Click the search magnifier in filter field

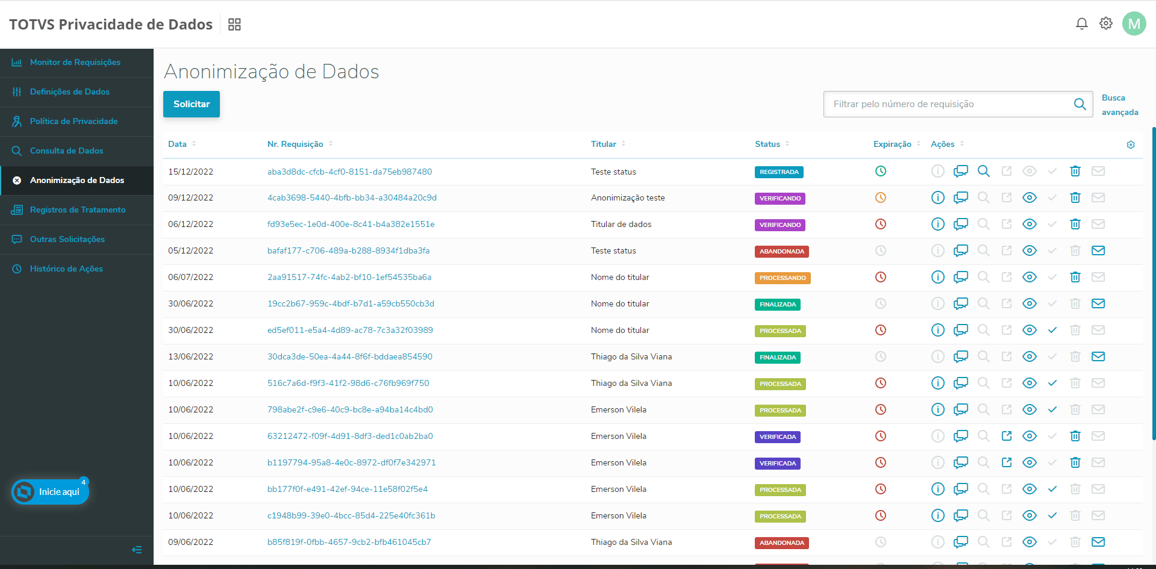coord(1080,104)
